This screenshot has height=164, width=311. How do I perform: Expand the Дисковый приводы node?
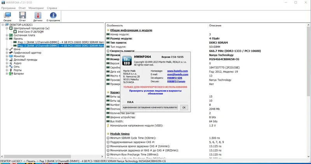pyautogui.click(x=7, y=60)
